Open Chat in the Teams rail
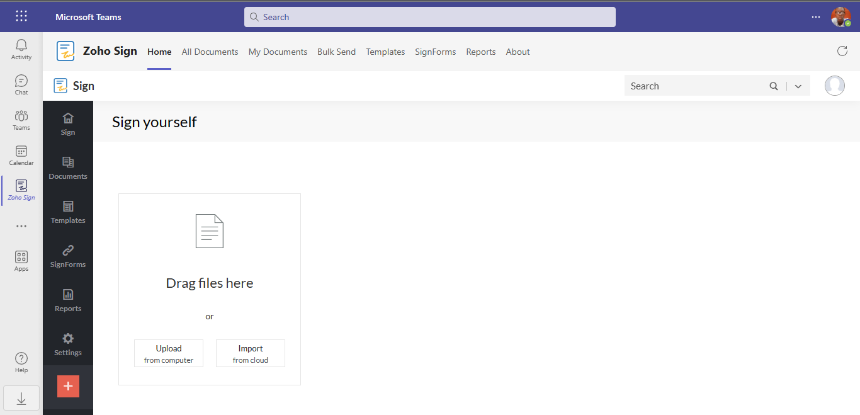 coord(21,84)
